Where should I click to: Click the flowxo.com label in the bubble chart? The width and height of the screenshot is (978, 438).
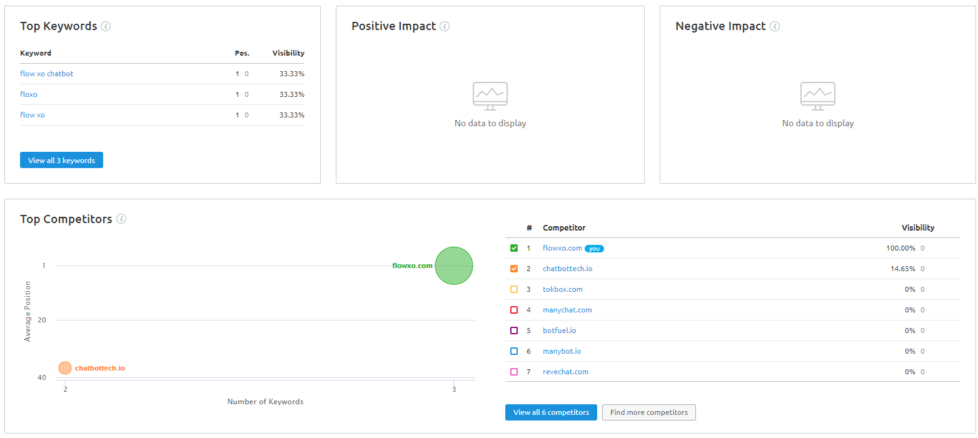tap(412, 266)
